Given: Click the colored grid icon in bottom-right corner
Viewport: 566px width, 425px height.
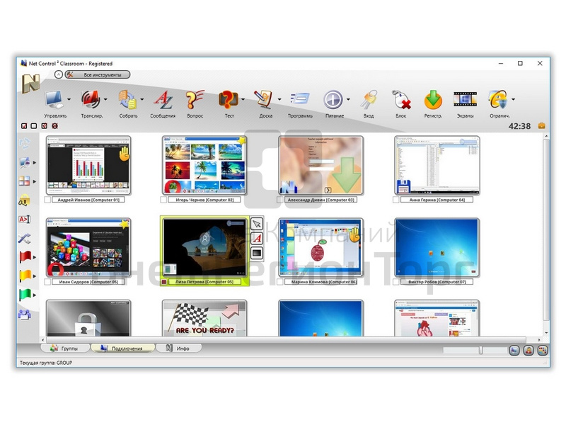Looking at the screenshot, I should pos(543,350).
